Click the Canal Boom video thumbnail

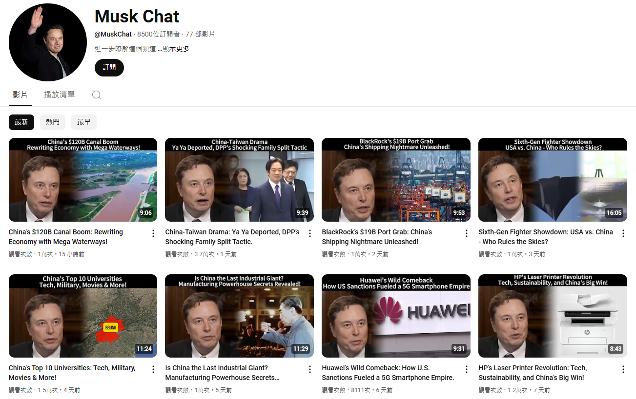[82, 179]
